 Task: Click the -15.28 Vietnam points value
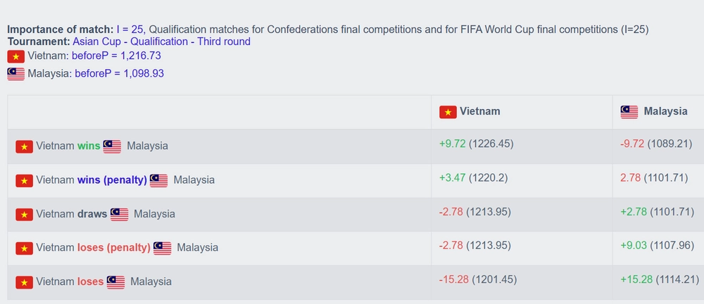tap(453, 279)
